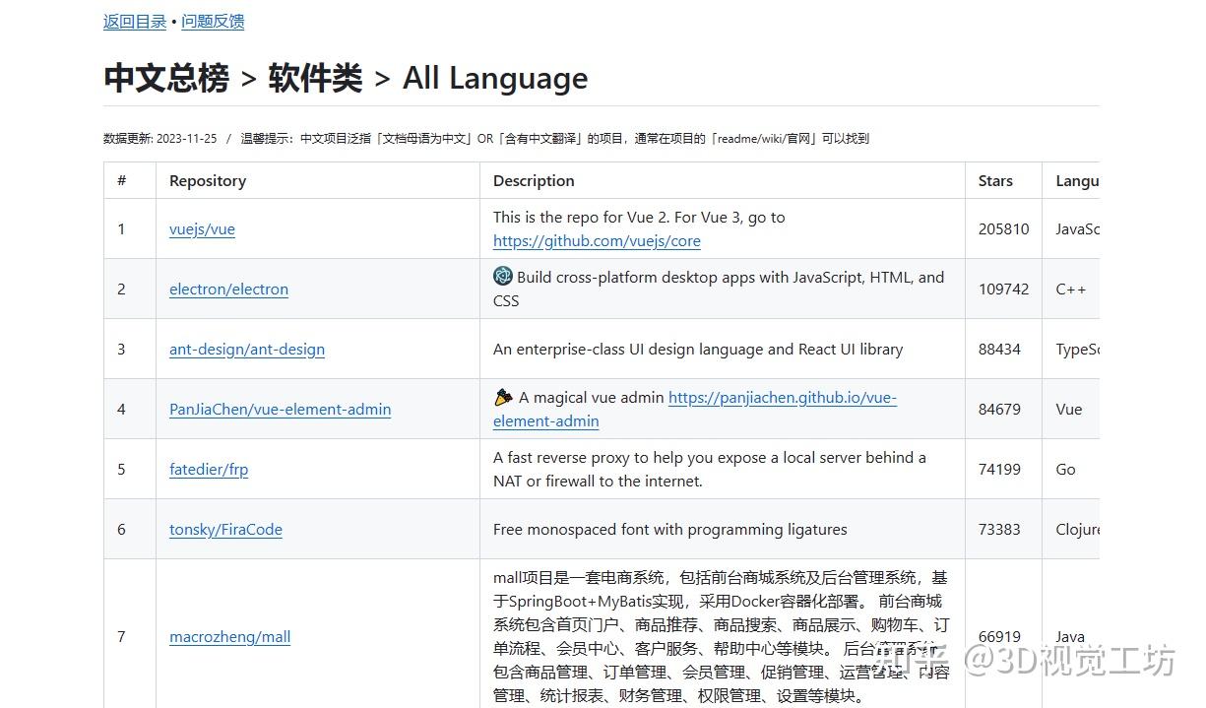Click the Repository column header

tap(207, 181)
